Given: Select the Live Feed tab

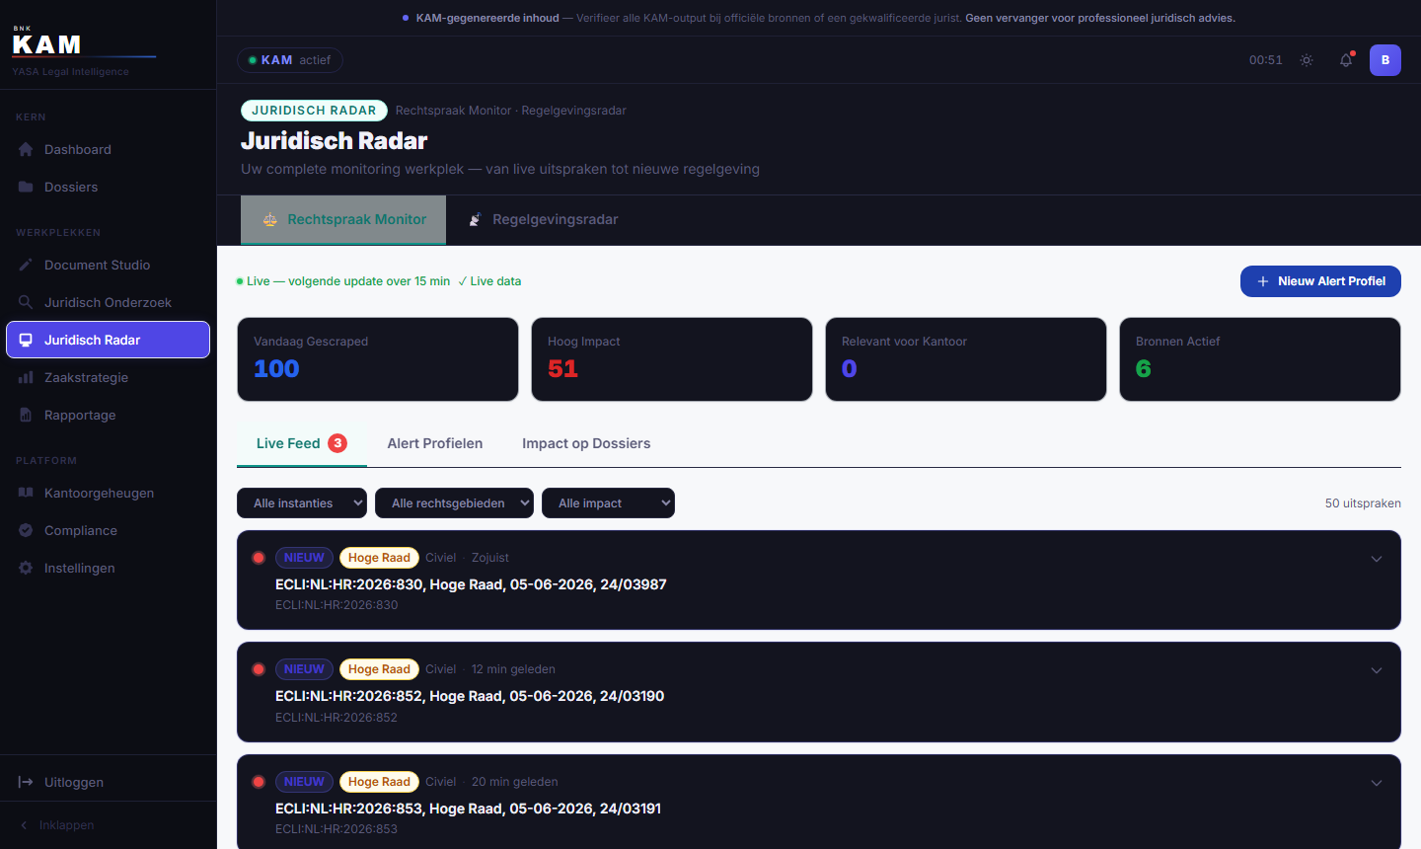Looking at the screenshot, I should point(302,443).
